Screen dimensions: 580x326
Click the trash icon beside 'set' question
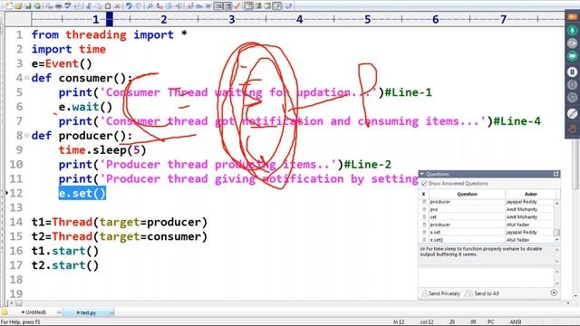pos(424,217)
